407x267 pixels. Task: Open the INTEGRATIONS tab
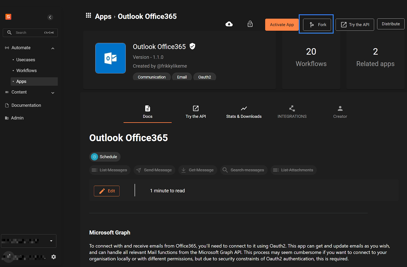pos(292,112)
